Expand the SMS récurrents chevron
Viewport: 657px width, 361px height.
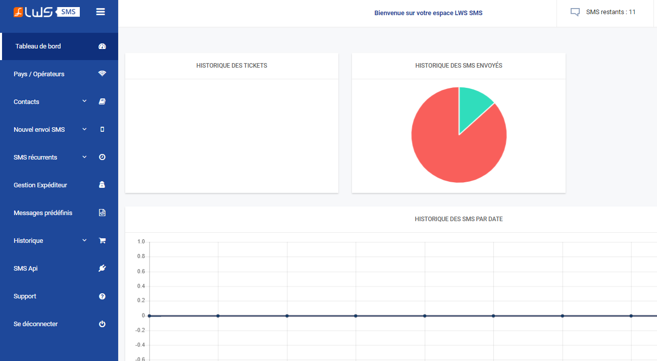(84, 157)
